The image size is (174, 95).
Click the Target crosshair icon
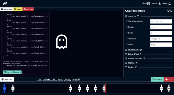[15, 9]
